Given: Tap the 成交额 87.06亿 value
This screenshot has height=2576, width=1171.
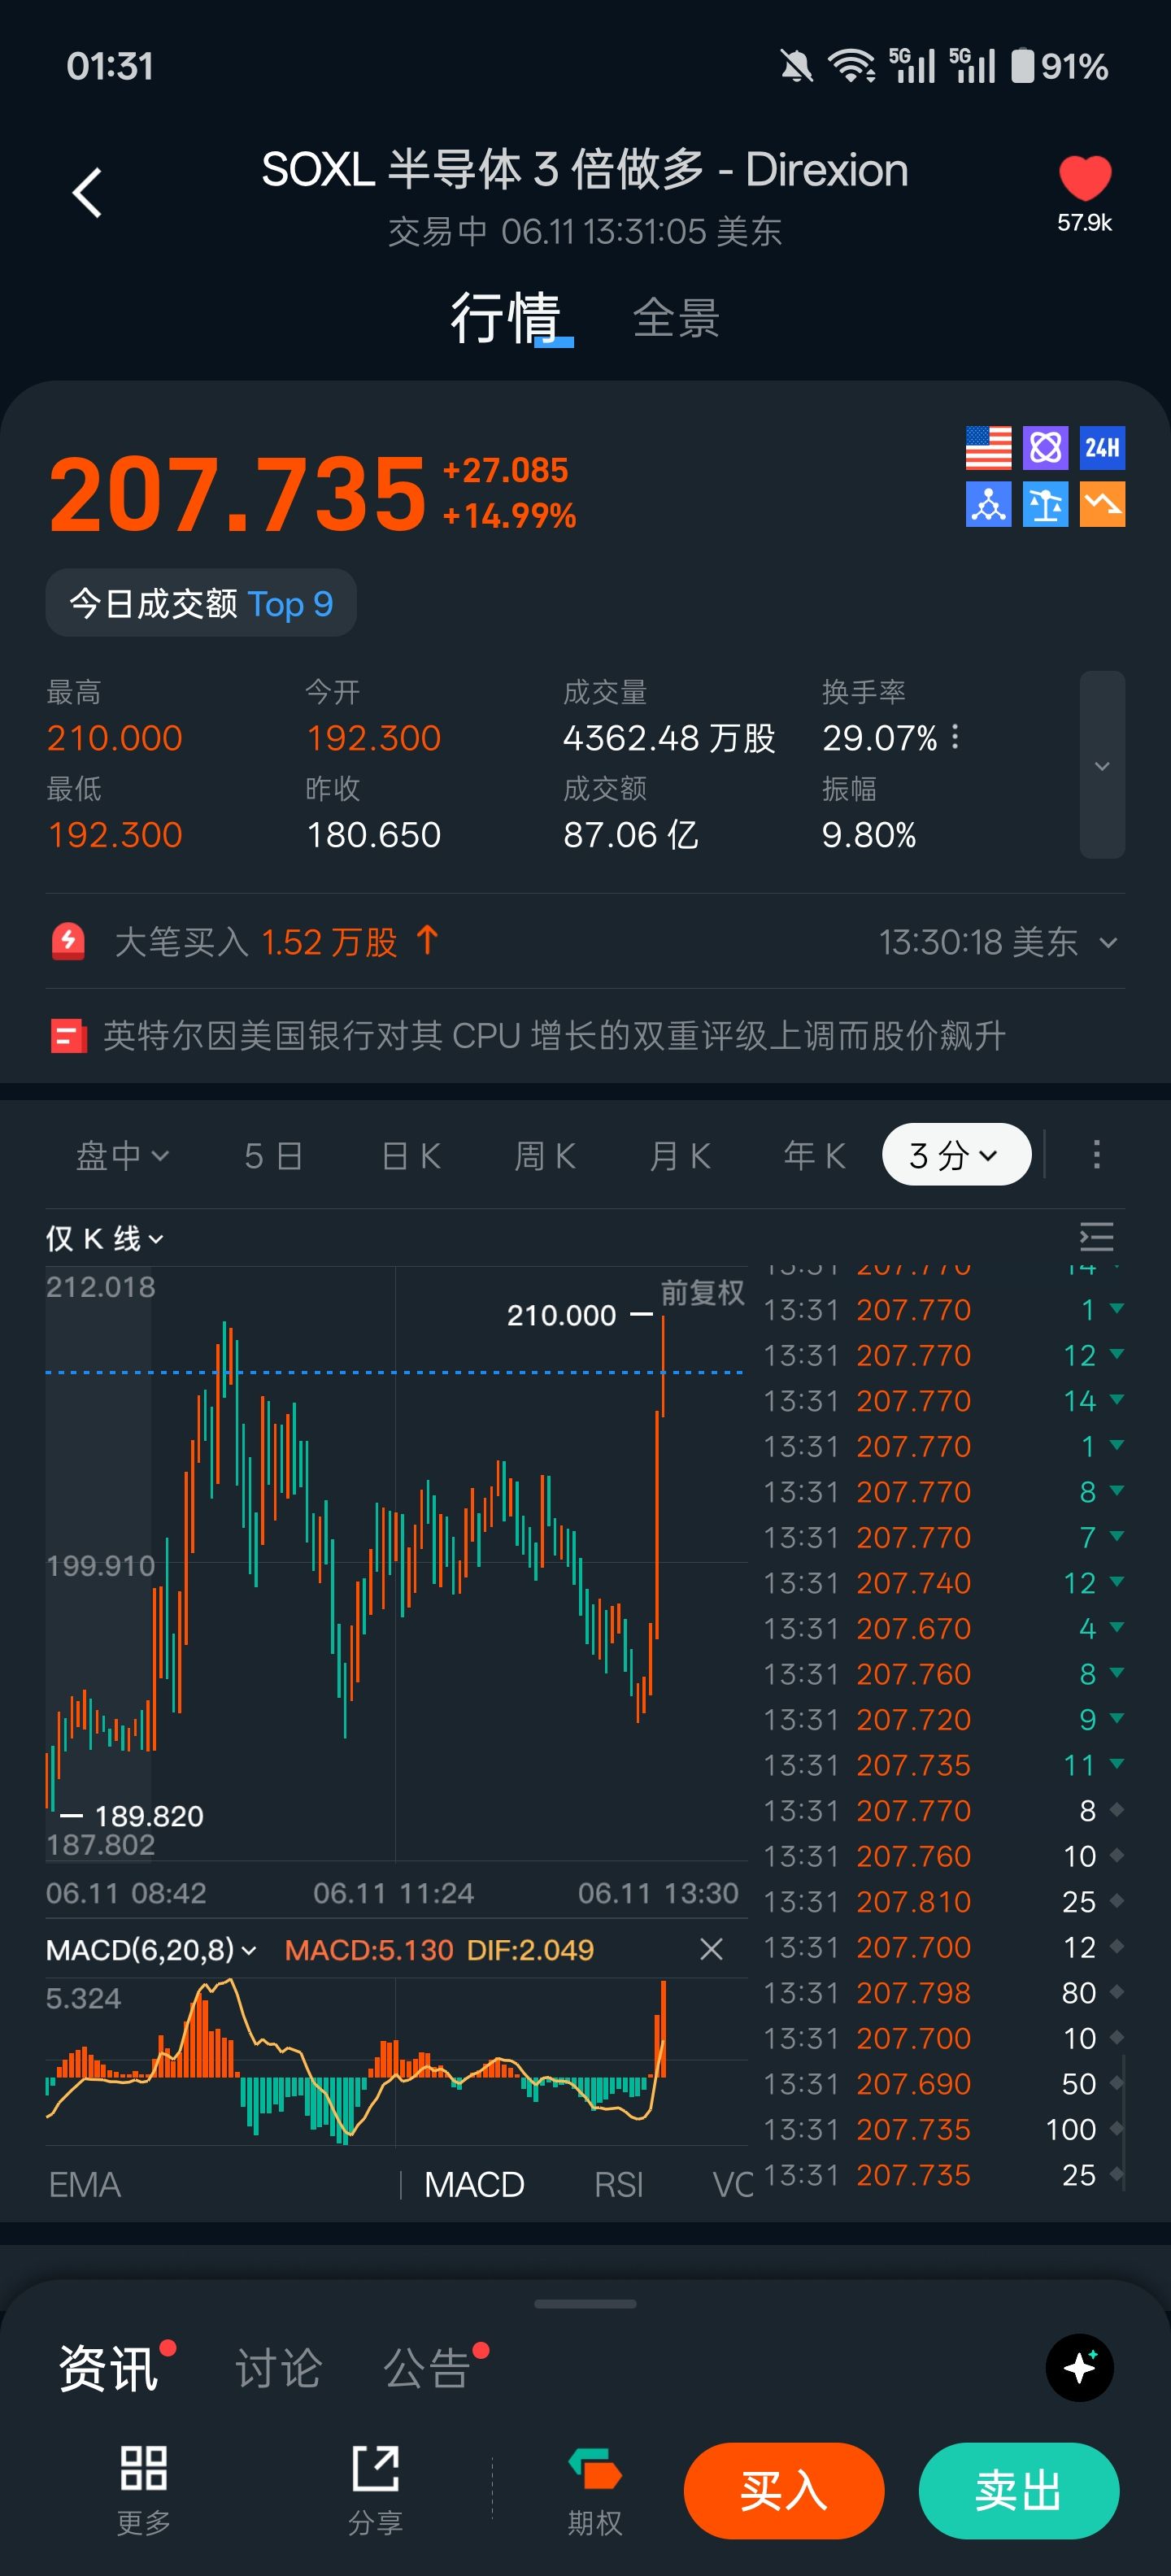Looking at the screenshot, I should [x=630, y=834].
